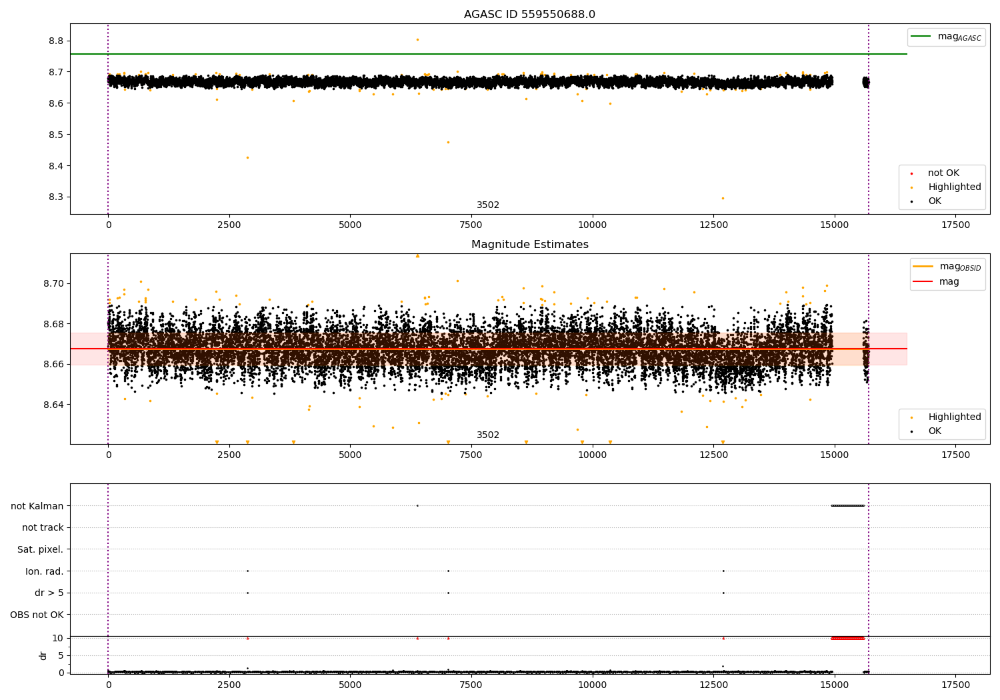Click the lowest orange outlier near 8.3
This screenshot has height=700, width=1000.
pos(723,198)
